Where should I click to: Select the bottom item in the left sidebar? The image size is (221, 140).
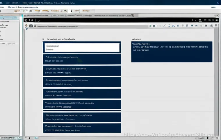click(x=8, y=44)
